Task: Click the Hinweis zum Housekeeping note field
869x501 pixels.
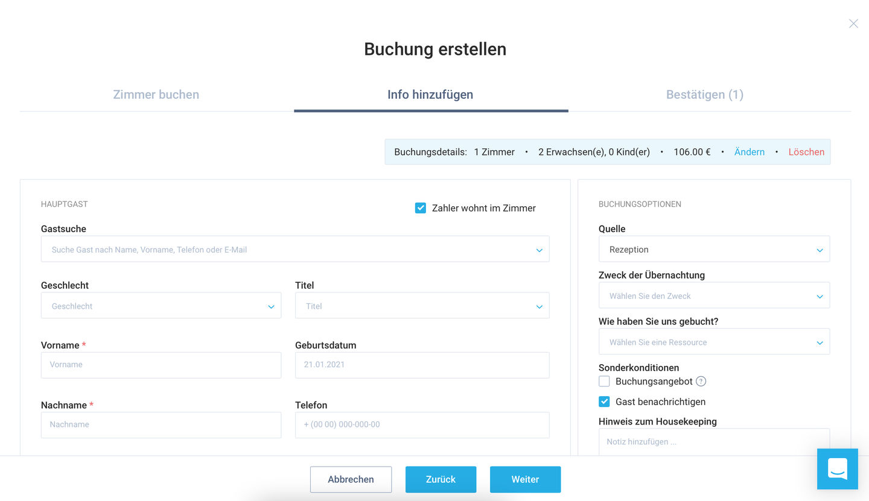Action: [x=714, y=442]
